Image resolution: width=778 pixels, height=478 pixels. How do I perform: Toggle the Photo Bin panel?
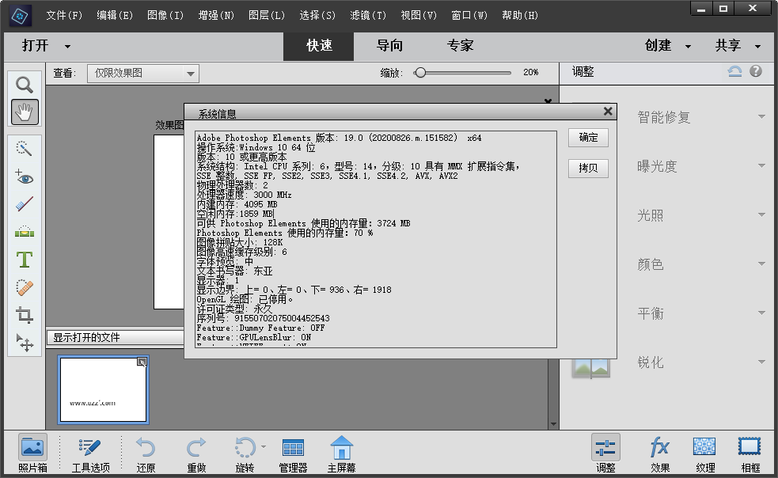32,453
